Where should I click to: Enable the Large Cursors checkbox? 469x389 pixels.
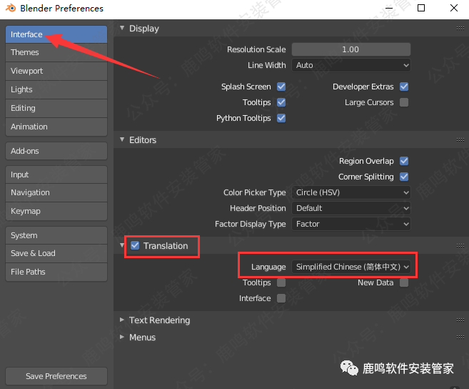tap(404, 102)
